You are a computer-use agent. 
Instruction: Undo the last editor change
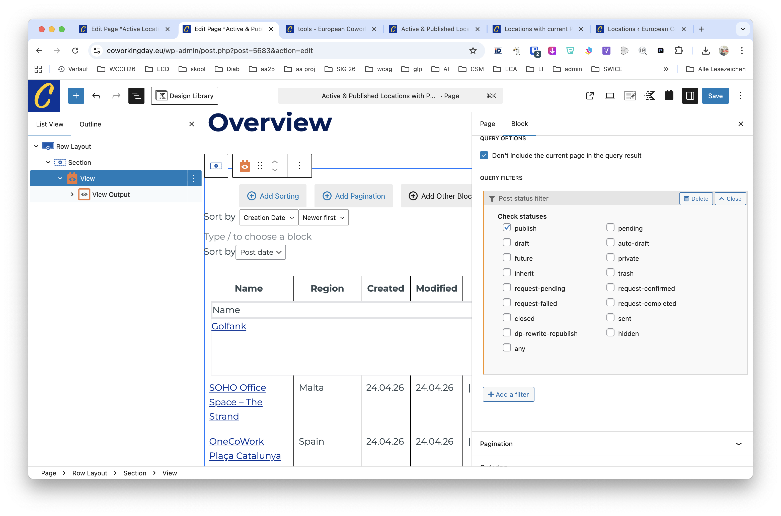(x=96, y=96)
